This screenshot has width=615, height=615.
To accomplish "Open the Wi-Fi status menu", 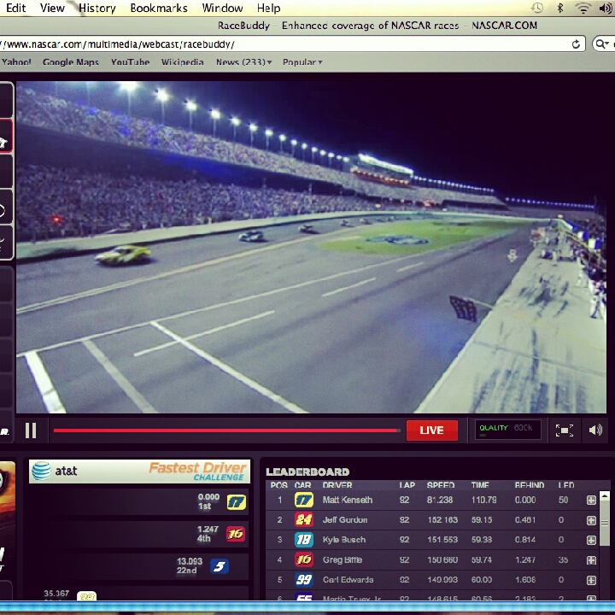I will 583,8.
